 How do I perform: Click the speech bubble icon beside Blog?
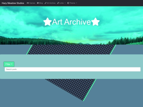[x=38, y=3]
